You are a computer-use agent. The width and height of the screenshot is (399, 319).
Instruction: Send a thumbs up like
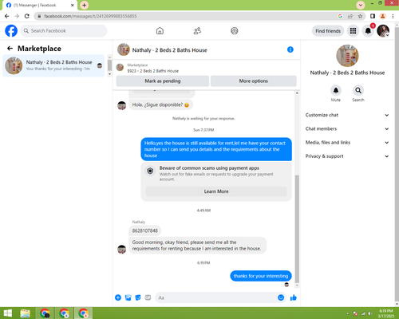(294, 297)
